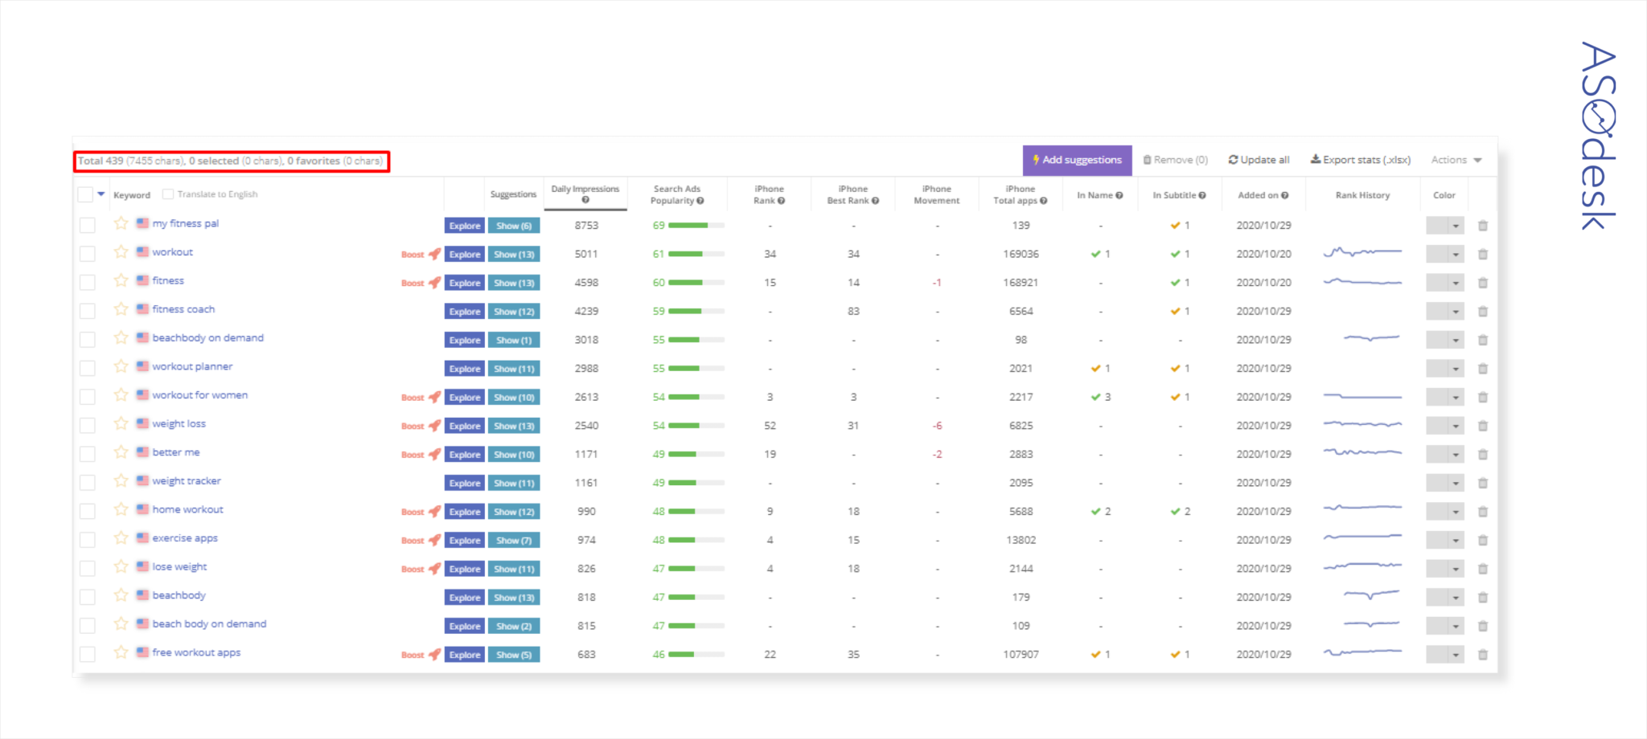Star the 'my fitness pal' keyword as favorite

point(121,223)
